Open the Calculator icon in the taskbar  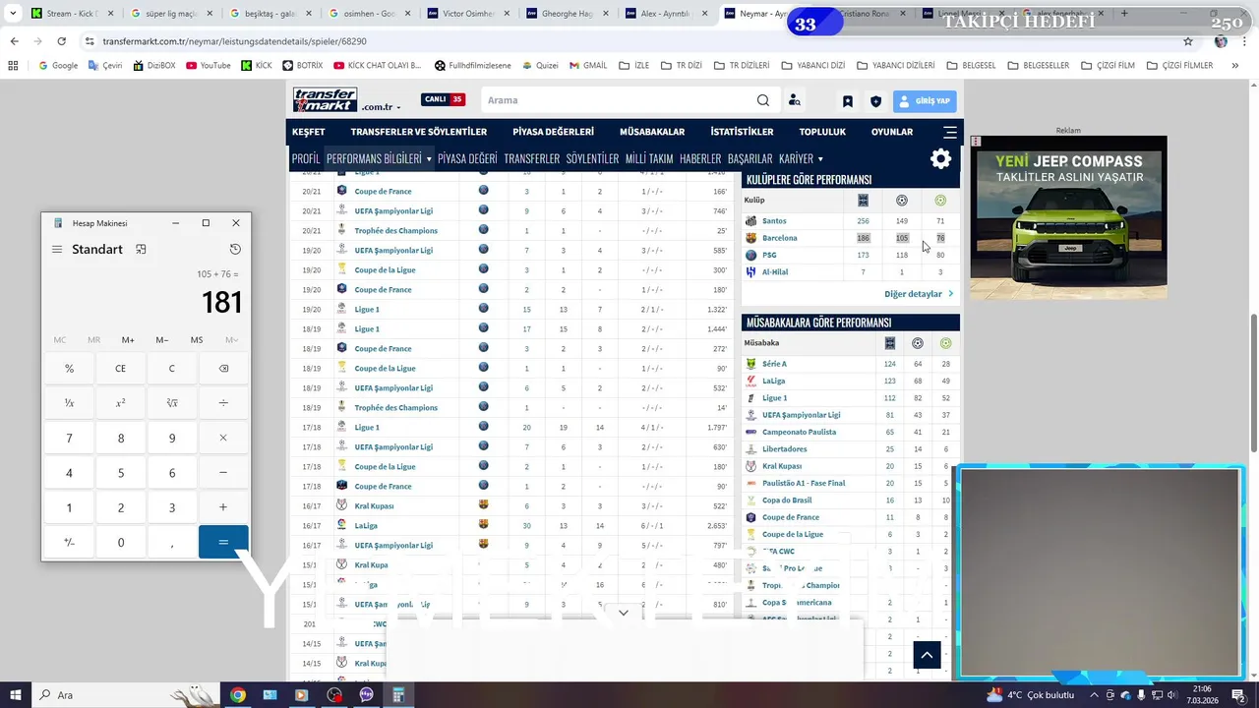[x=398, y=695]
